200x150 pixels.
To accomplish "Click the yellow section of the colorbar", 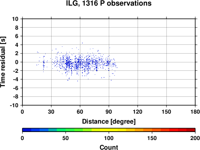I will coord(109,130).
